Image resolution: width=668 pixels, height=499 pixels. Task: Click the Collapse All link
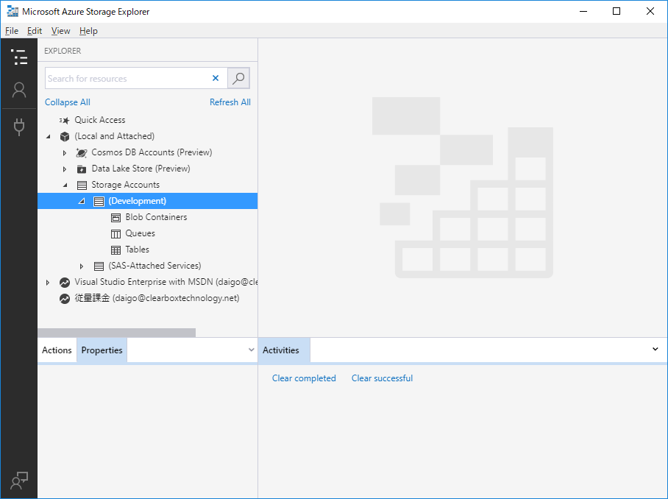(67, 102)
